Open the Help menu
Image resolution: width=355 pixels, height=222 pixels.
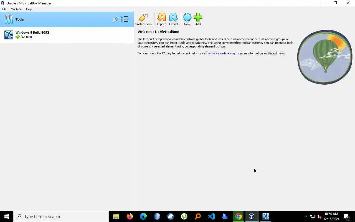coord(29,9)
